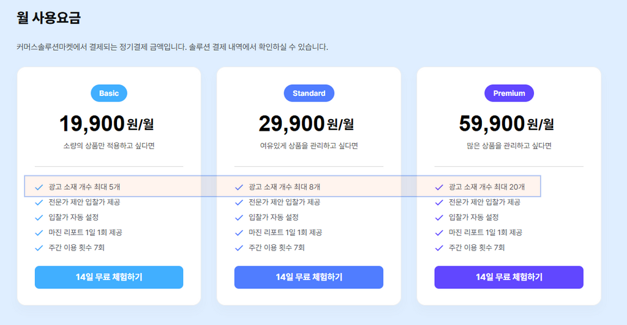Click the Basic 전문가 제안 입찰가 제공 checkmark

tap(39, 203)
